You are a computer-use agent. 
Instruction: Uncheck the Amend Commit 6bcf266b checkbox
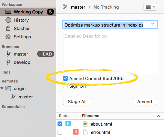pyautogui.click(x=65, y=78)
